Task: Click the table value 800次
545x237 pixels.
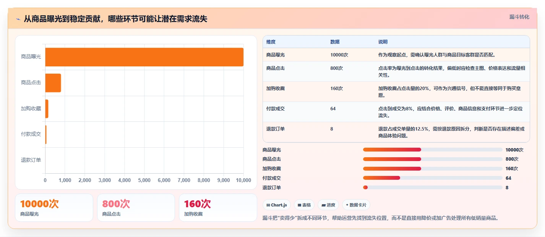Action: pyautogui.click(x=337, y=68)
